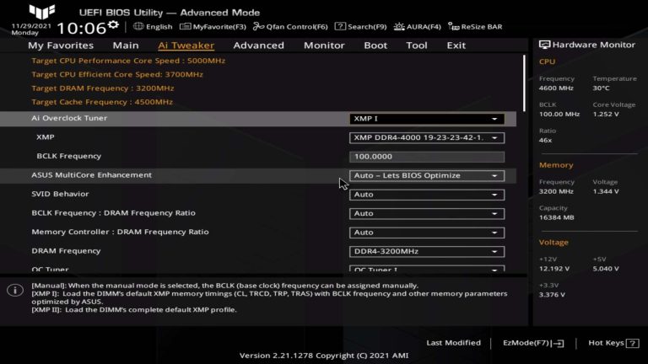Click the Hot Keys question mark icon
The height and width of the screenshot is (364, 648).
pyautogui.click(x=632, y=343)
